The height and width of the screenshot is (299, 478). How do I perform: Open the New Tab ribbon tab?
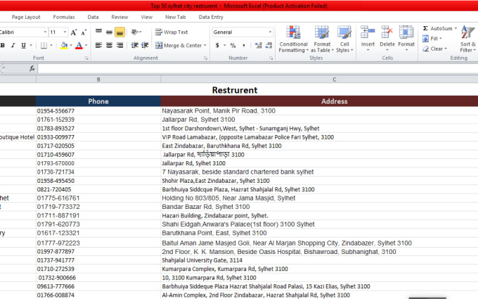pyautogui.click(x=175, y=17)
